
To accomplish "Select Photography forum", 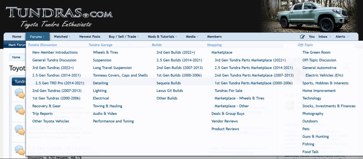I will pos(313,114).
